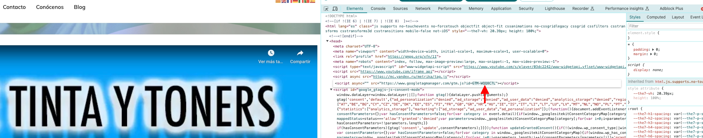Click the Contacto navigation link

pos(14,7)
